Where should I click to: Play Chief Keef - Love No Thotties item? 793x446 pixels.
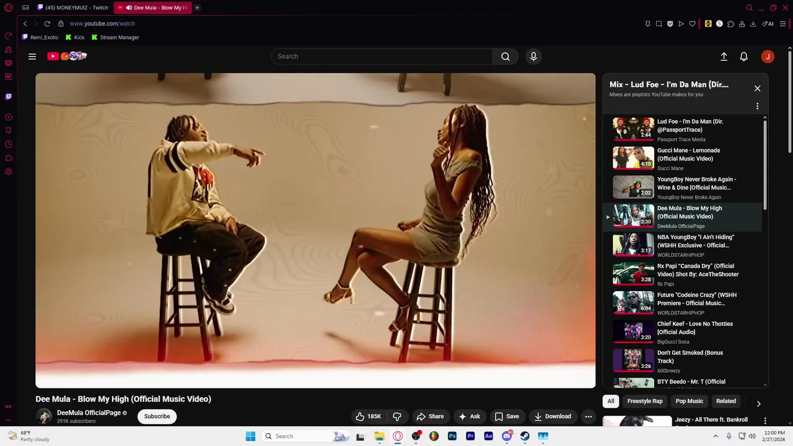coord(684,332)
